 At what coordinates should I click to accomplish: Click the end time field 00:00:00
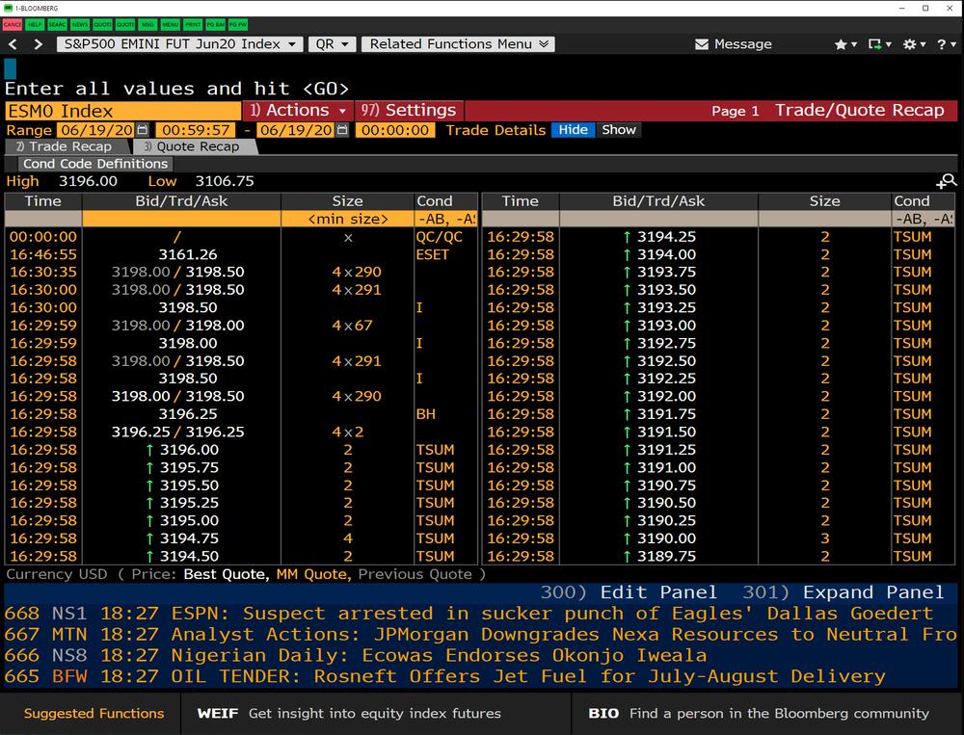[394, 130]
